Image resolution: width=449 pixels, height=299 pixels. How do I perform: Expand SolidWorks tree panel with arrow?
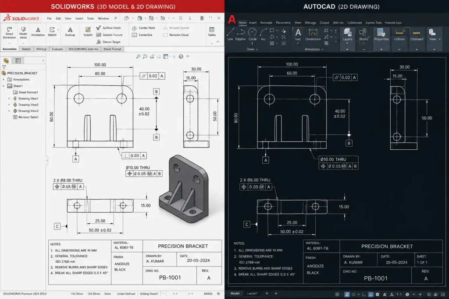(43, 60)
